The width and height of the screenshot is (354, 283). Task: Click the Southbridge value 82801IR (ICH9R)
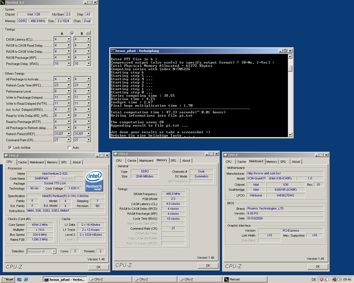pyautogui.click(x=286, y=190)
